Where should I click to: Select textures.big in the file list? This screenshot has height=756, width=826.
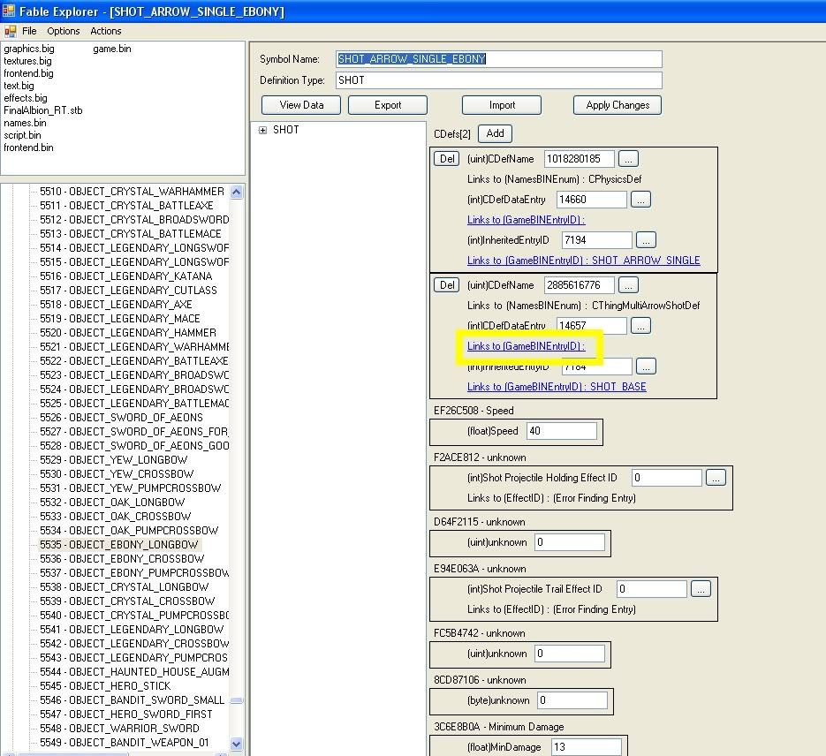click(x=27, y=61)
